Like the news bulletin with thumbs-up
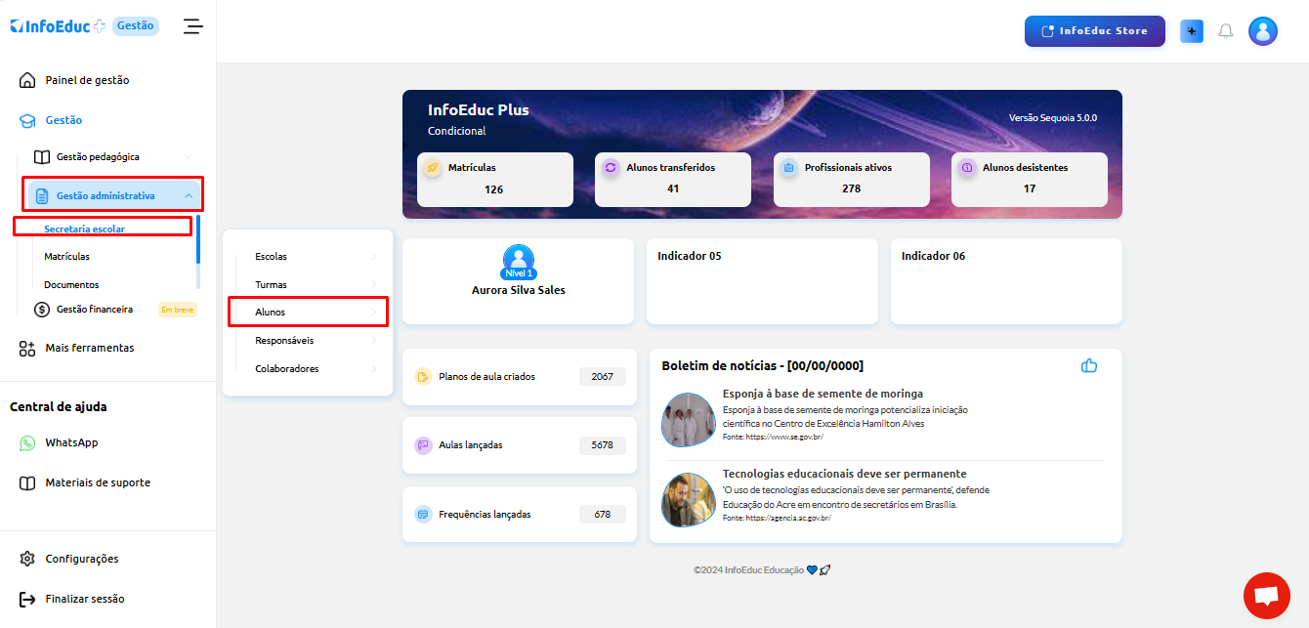 (1089, 366)
